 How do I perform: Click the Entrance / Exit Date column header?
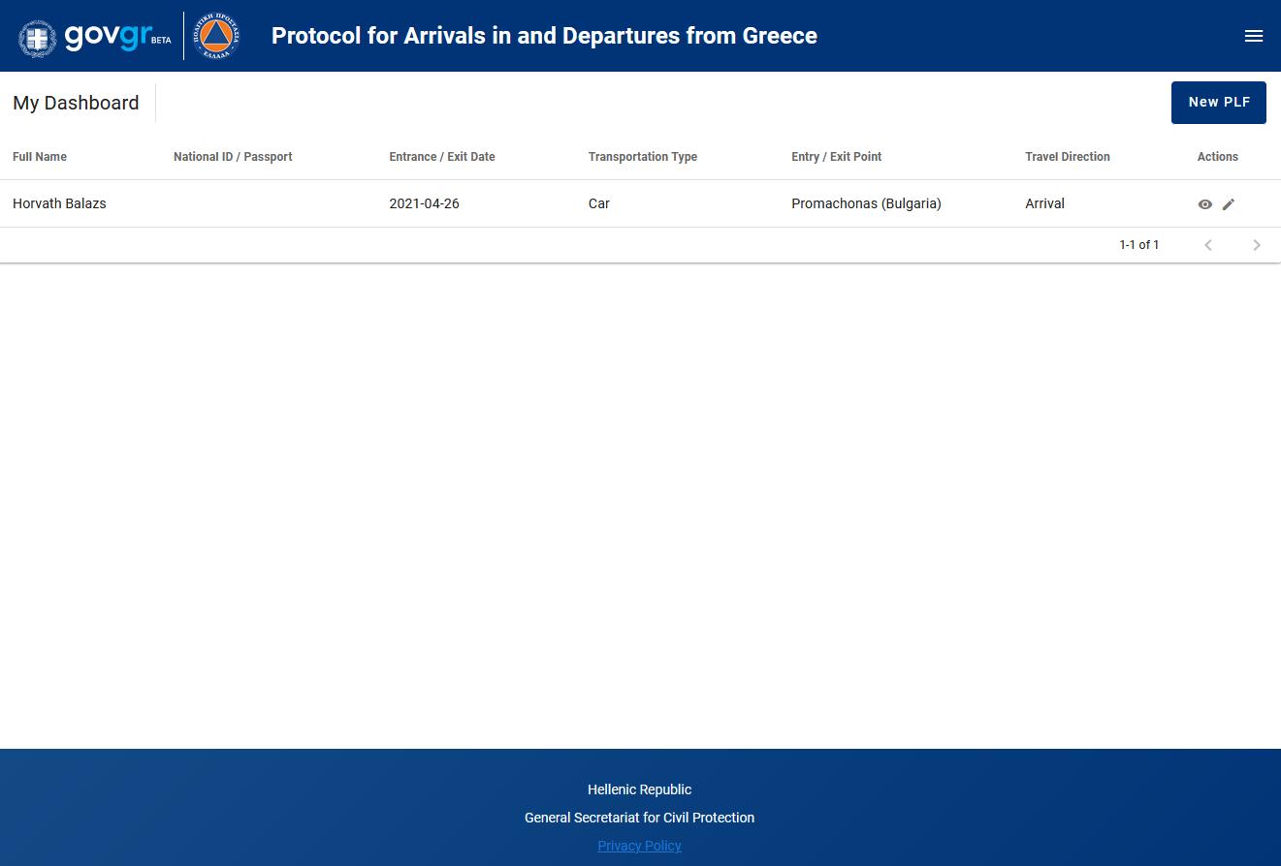point(442,157)
